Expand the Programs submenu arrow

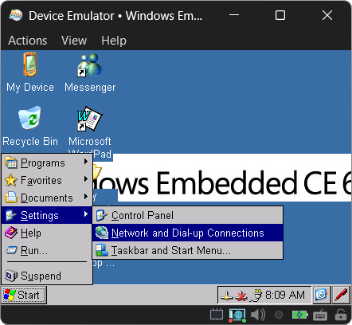coord(86,162)
